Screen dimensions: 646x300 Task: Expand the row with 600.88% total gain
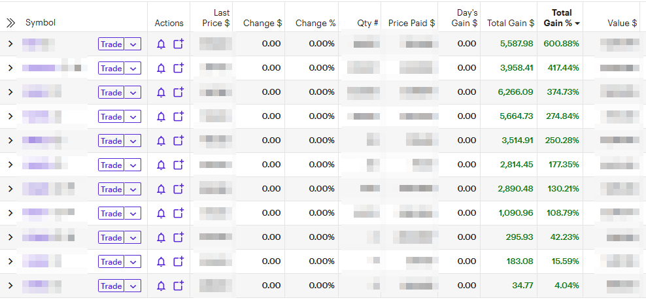click(x=10, y=44)
